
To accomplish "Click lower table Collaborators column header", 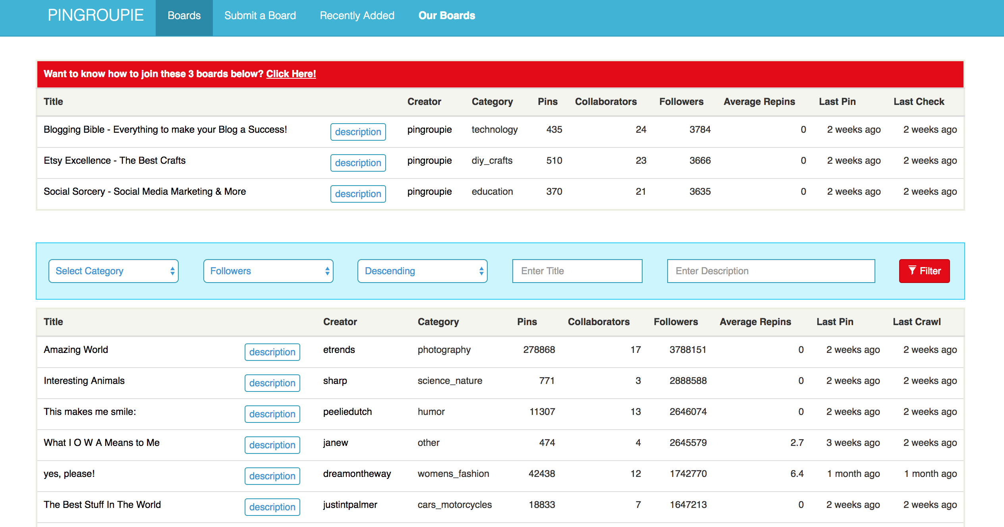I will (x=599, y=322).
